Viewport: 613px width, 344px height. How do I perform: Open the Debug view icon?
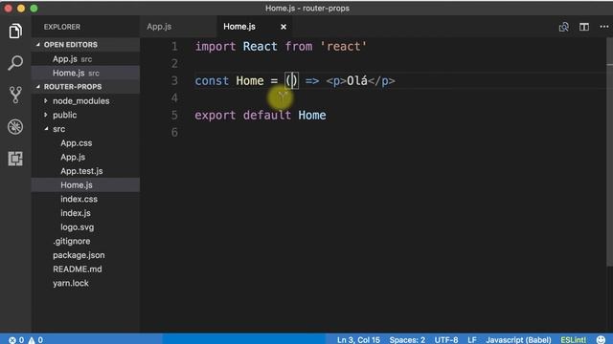[x=15, y=127]
